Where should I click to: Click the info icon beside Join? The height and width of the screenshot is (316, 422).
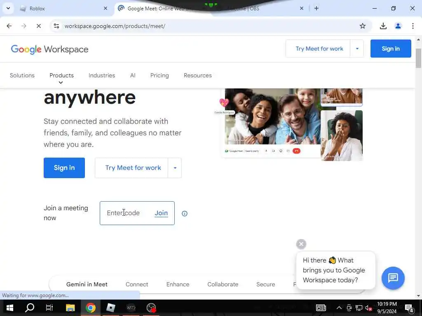[184, 214]
